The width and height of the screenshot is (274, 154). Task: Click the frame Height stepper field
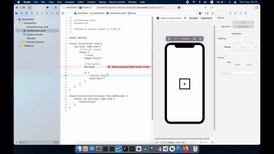[x=249, y=62]
